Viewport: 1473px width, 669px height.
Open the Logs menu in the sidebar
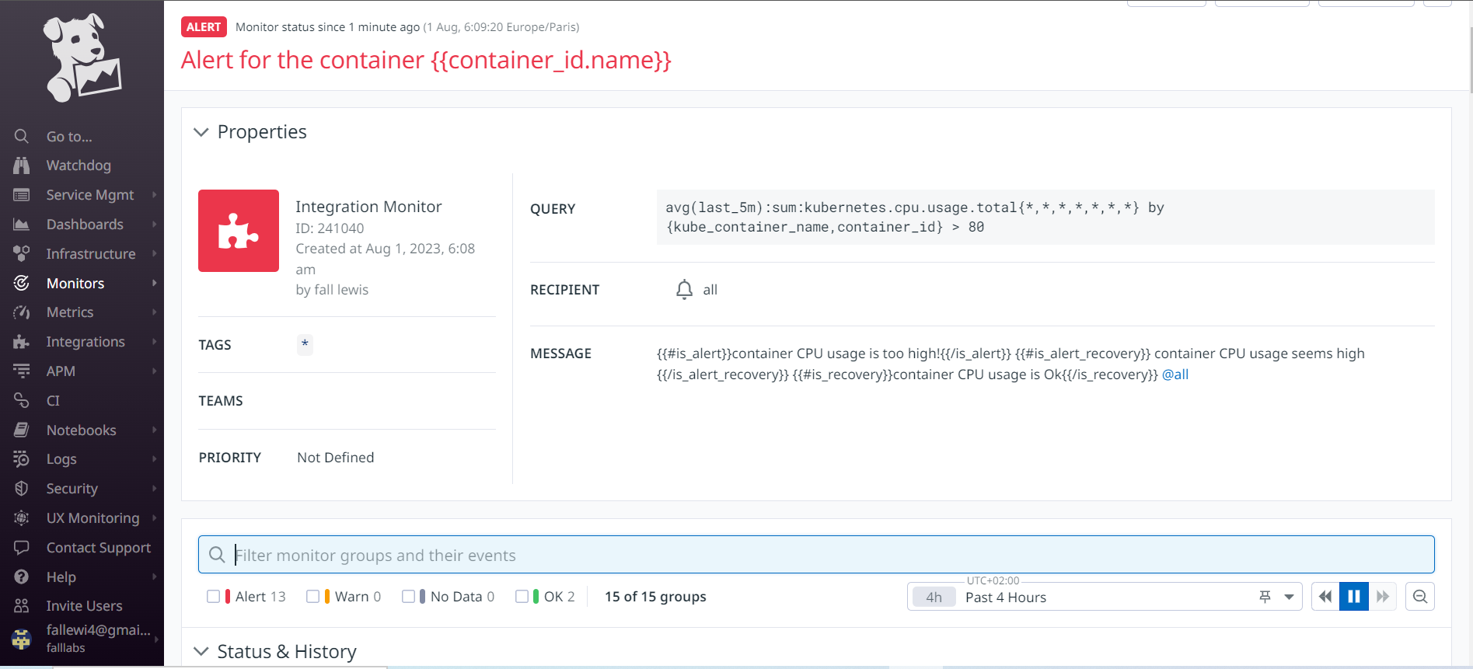coord(61,459)
